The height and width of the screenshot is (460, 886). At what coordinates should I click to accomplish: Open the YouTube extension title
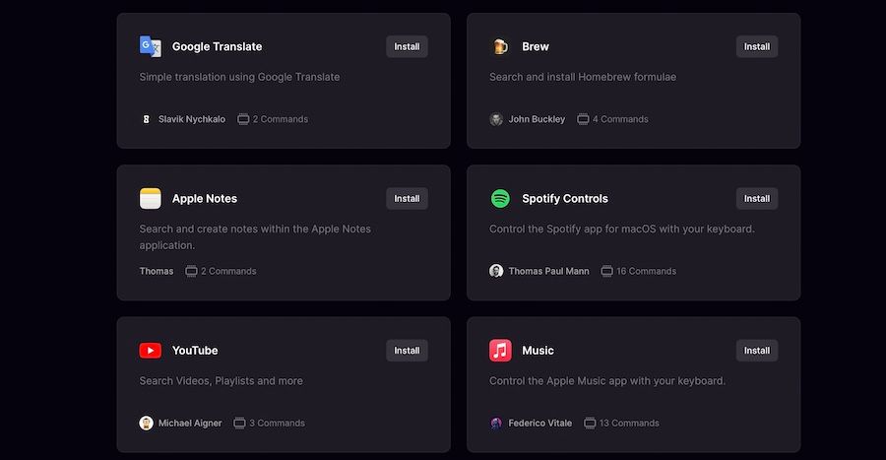click(195, 350)
